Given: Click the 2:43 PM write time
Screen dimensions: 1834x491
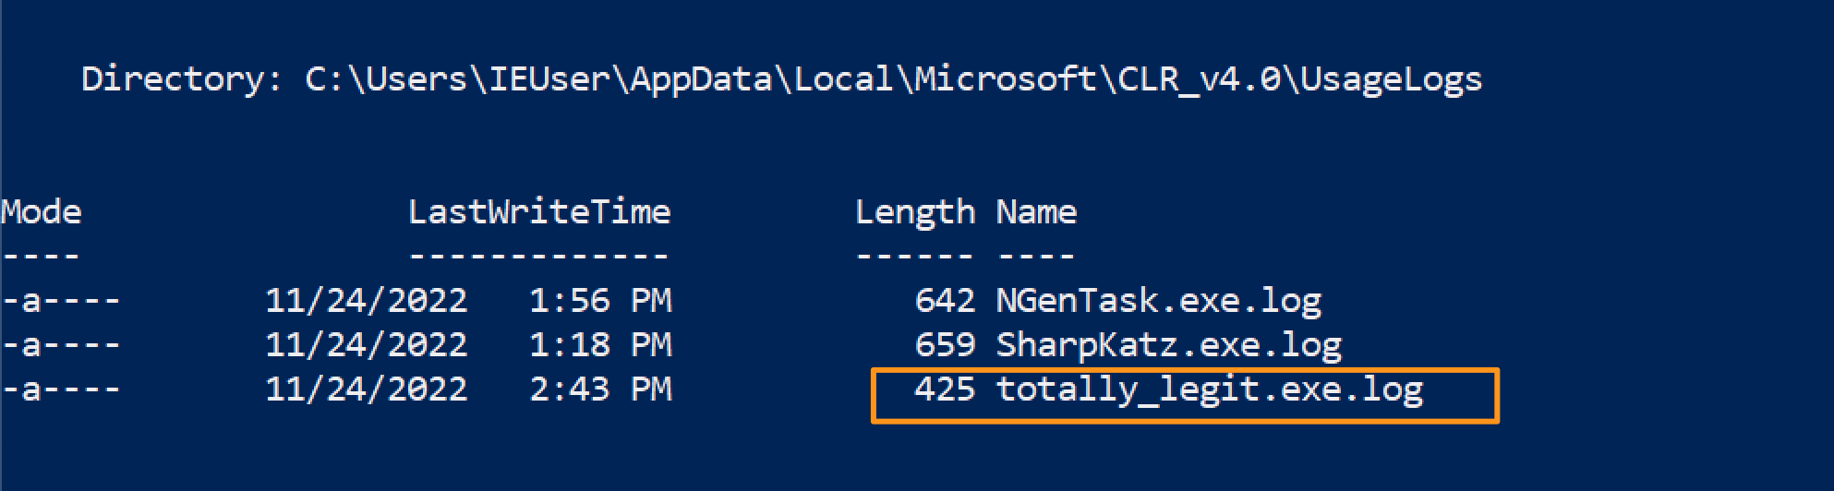Looking at the screenshot, I should point(600,389).
